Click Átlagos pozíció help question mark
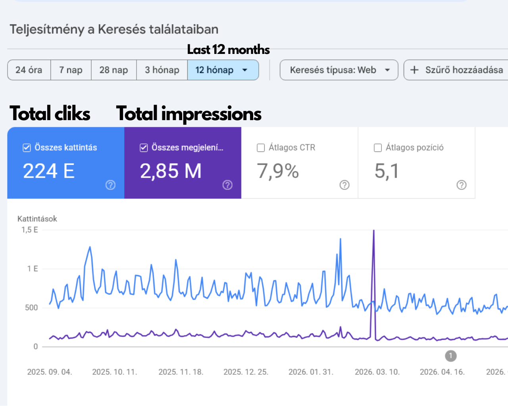This screenshot has height=406, width=508. pyautogui.click(x=462, y=185)
